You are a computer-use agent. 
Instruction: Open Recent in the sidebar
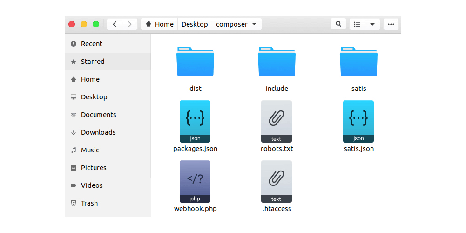click(91, 44)
